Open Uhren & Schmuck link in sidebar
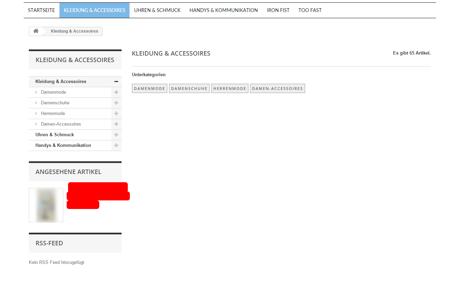 coord(55,135)
